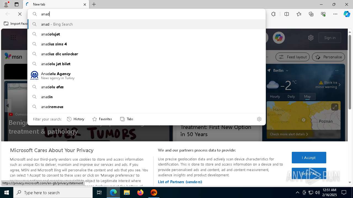The image size is (353, 198).
Task: Open File Explorer from taskbar
Action: [127, 193]
